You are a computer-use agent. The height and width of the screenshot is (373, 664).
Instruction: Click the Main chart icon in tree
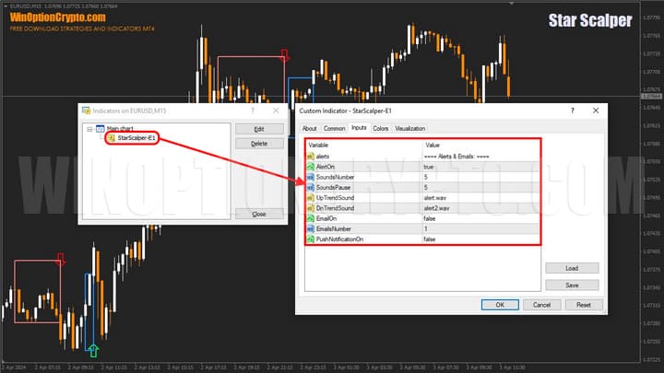[x=101, y=129]
